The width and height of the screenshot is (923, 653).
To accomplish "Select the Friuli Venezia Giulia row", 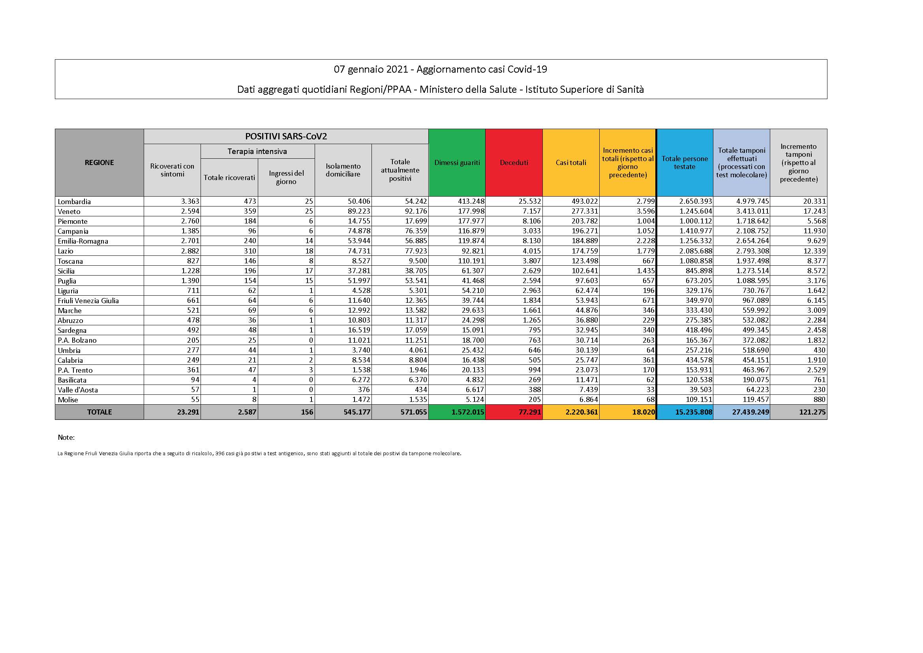I will coord(88,301).
